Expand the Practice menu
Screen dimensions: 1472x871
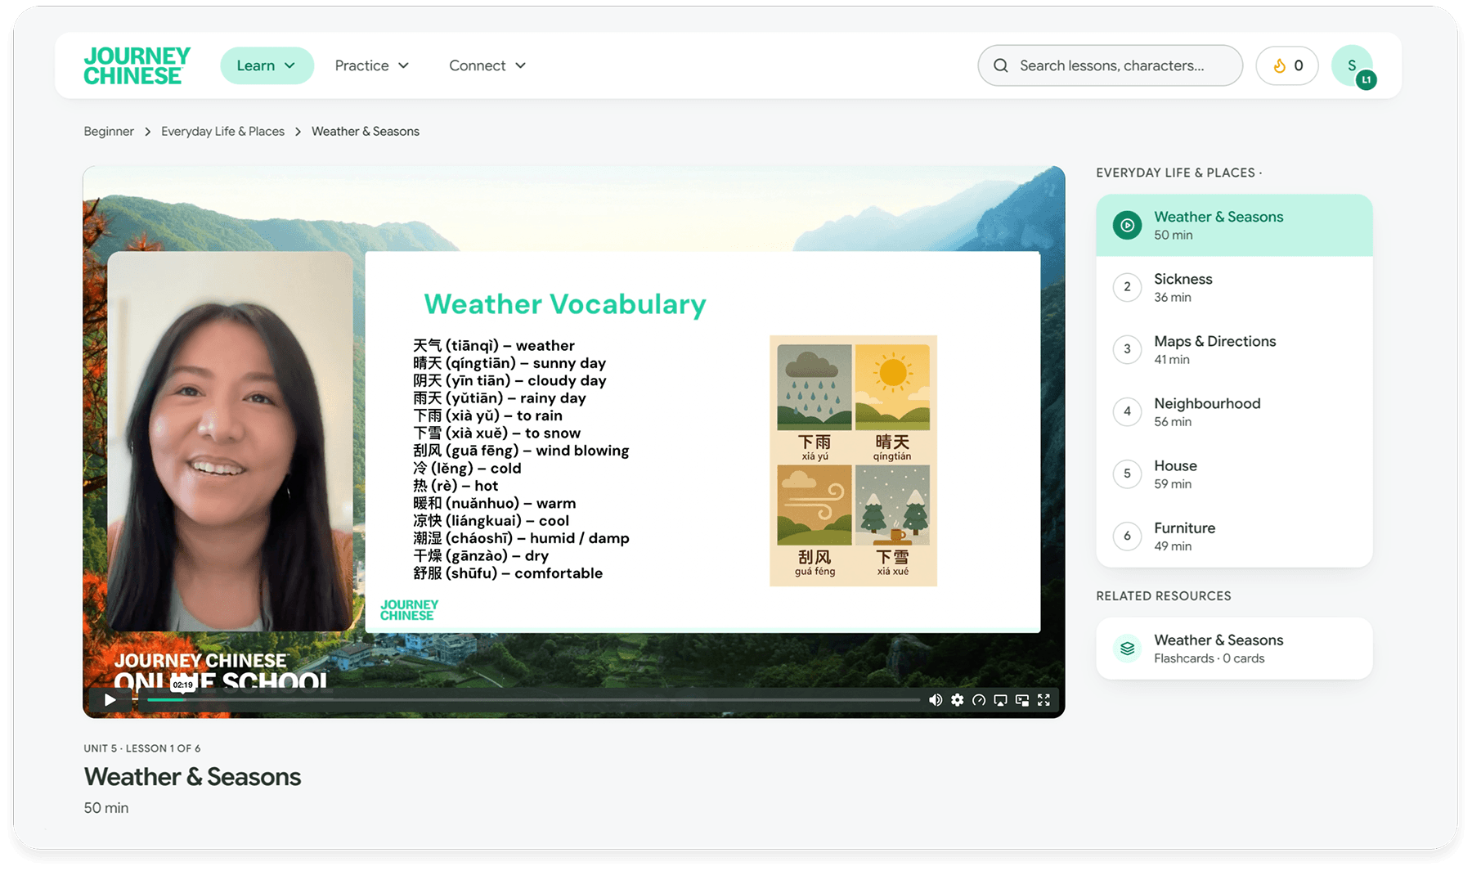click(371, 65)
